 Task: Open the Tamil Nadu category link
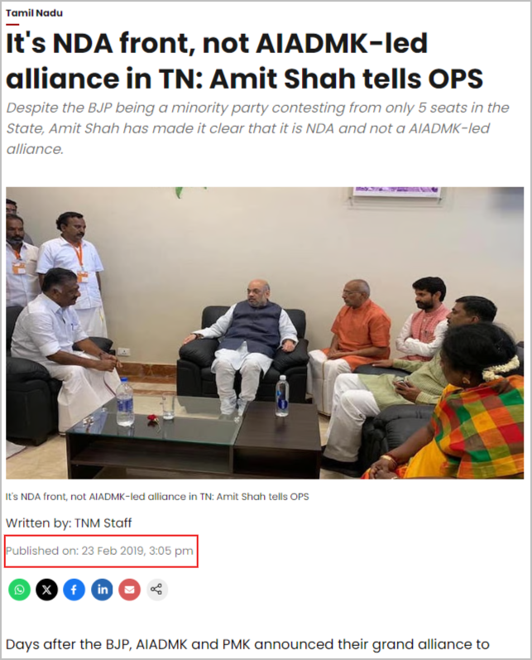[34, 13]
